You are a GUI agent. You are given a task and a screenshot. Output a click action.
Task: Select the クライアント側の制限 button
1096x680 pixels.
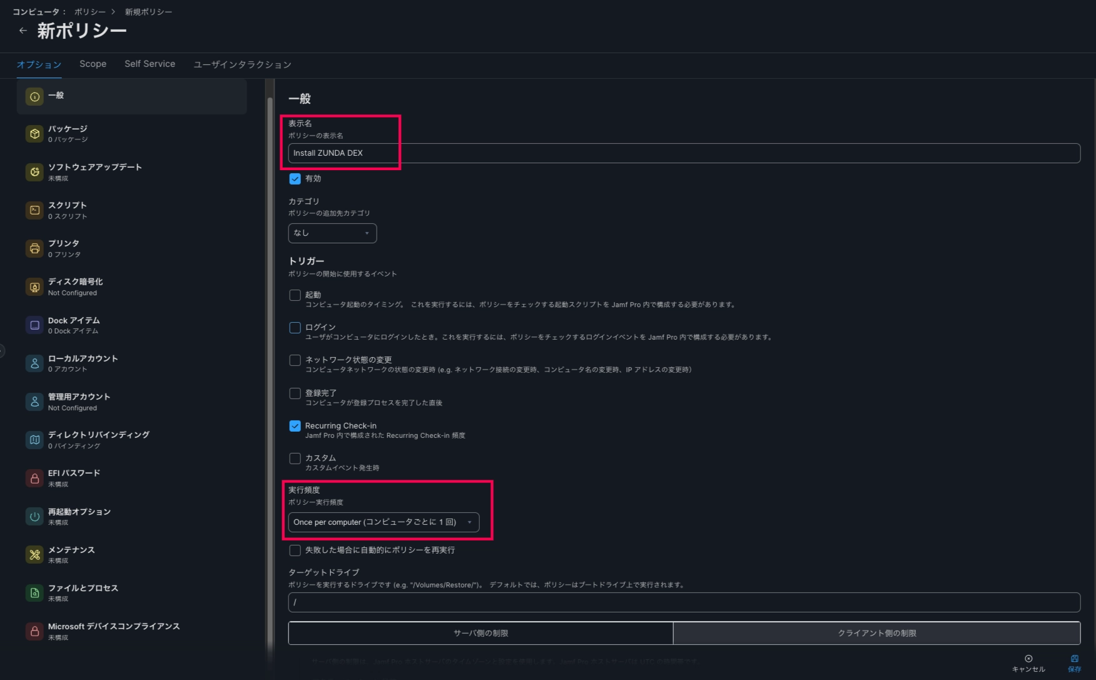[x=876, y=633]
